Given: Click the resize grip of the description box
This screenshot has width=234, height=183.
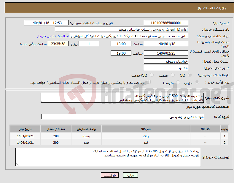Looking at the screenshot, I should (x=42, y=101).
